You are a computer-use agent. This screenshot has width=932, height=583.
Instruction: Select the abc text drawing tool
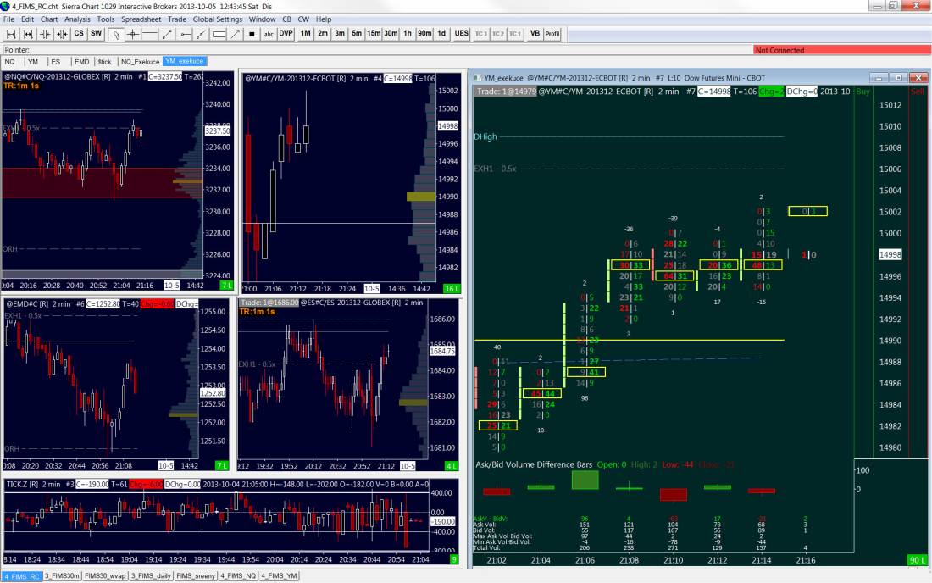269,34
